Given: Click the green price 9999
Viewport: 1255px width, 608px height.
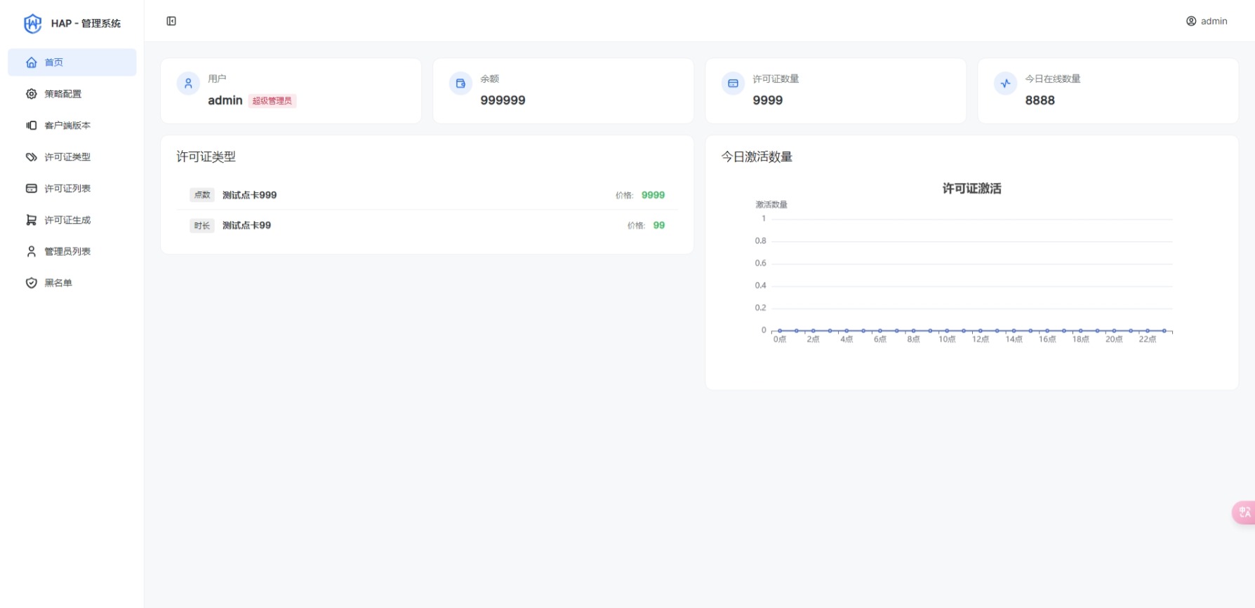Looking at the screenshot, I should (653, 195).
